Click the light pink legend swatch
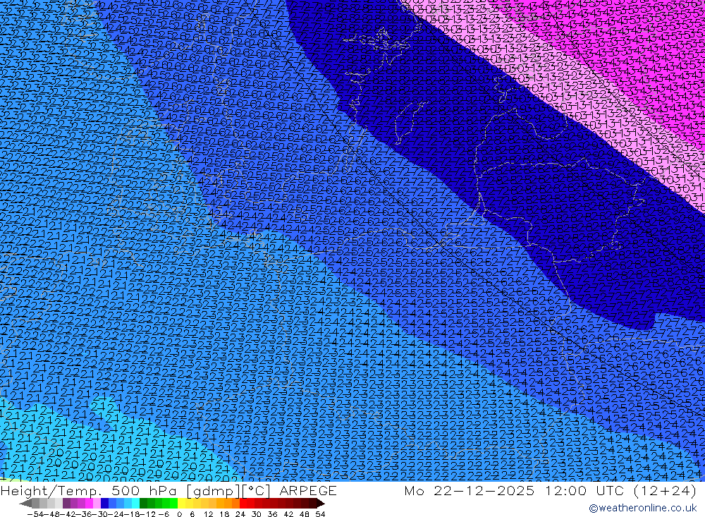Viewport: 705px width, 517px height. (97, 503)
